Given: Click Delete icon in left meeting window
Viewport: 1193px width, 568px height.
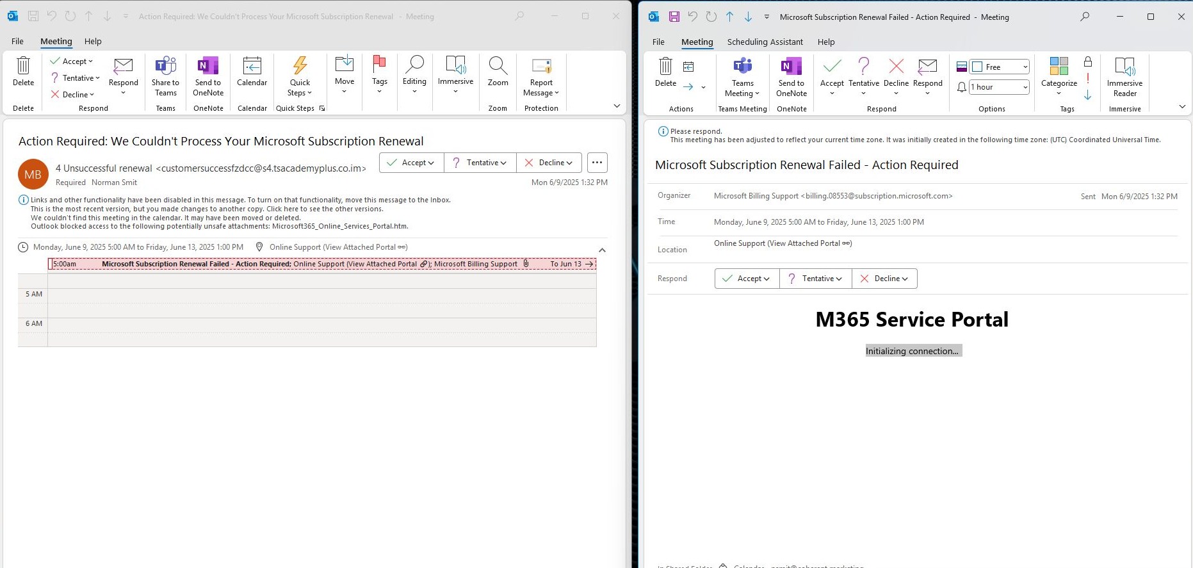Looking at the screenshot, I should pyautogui.click(x=23, y=66).
